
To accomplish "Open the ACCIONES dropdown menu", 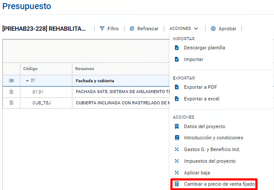I will 184,29.
